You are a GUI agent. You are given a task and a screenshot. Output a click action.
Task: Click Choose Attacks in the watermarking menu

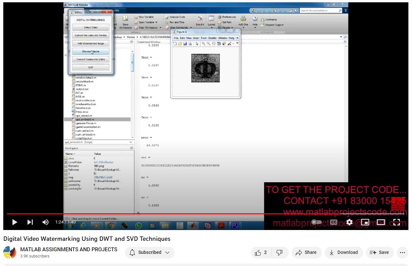click(x=91, y=51)
